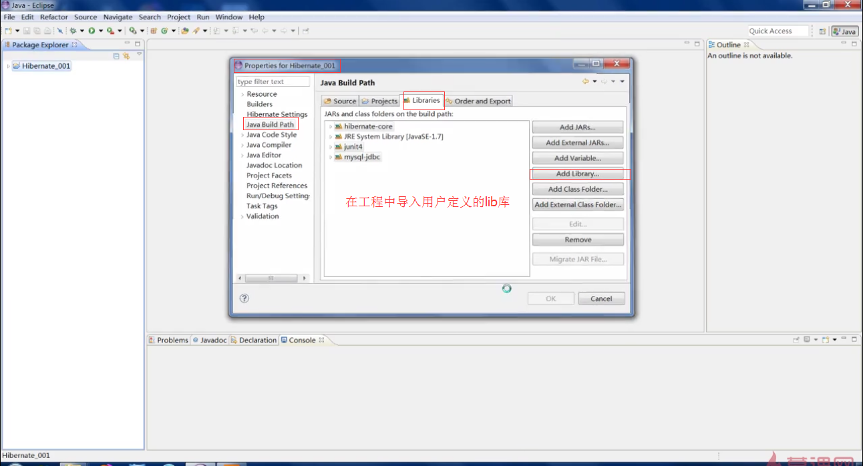Close the Outline view tab
Image resolution: width=863 pixels, height=466 pixels.
[x=746, y=45]
